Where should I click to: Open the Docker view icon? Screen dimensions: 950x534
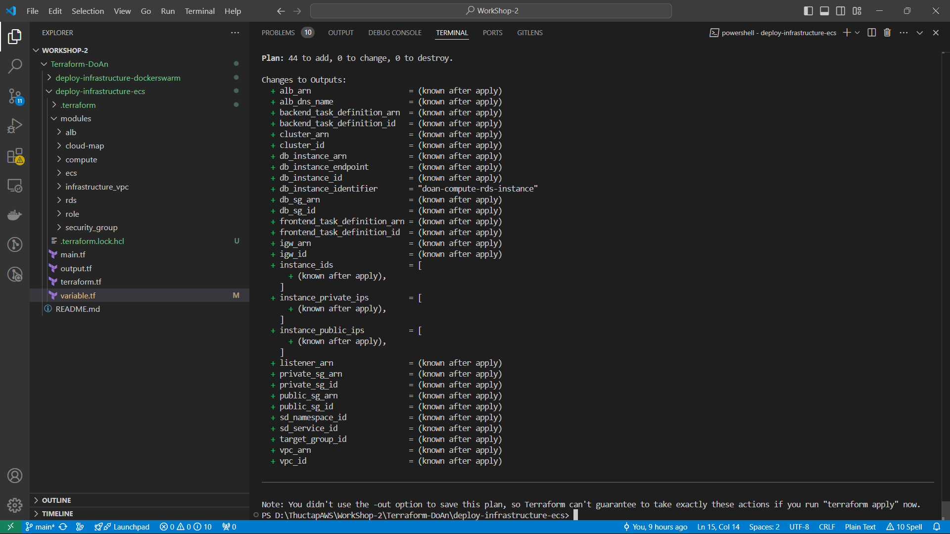pos(15,215)
